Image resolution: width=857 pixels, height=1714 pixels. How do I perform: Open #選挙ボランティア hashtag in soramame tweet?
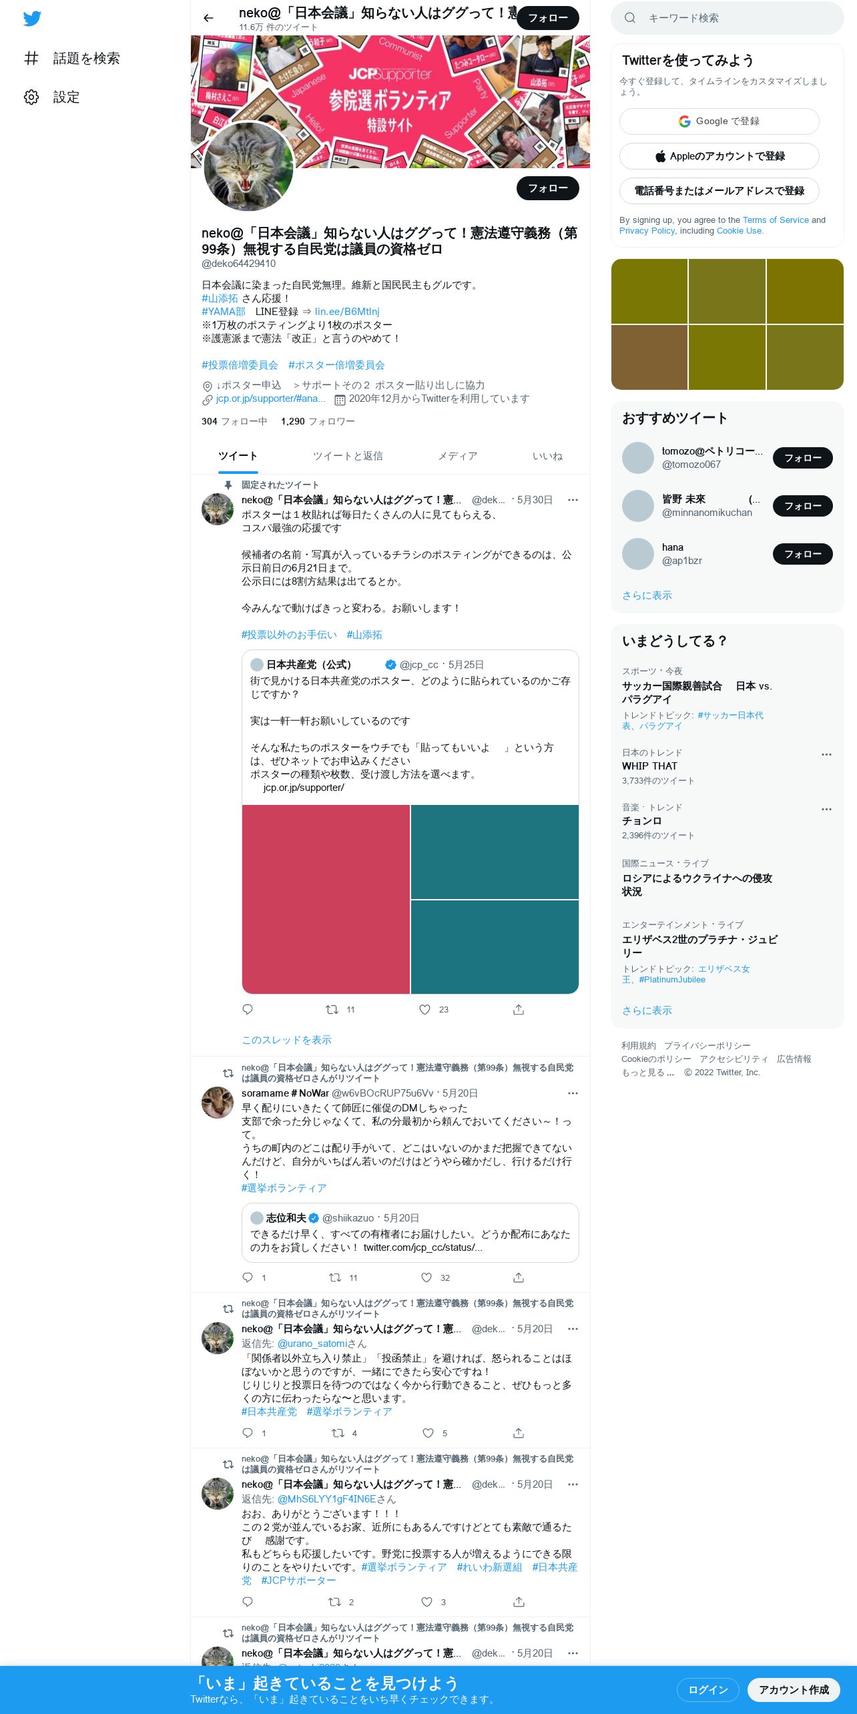click(284, 1188)
